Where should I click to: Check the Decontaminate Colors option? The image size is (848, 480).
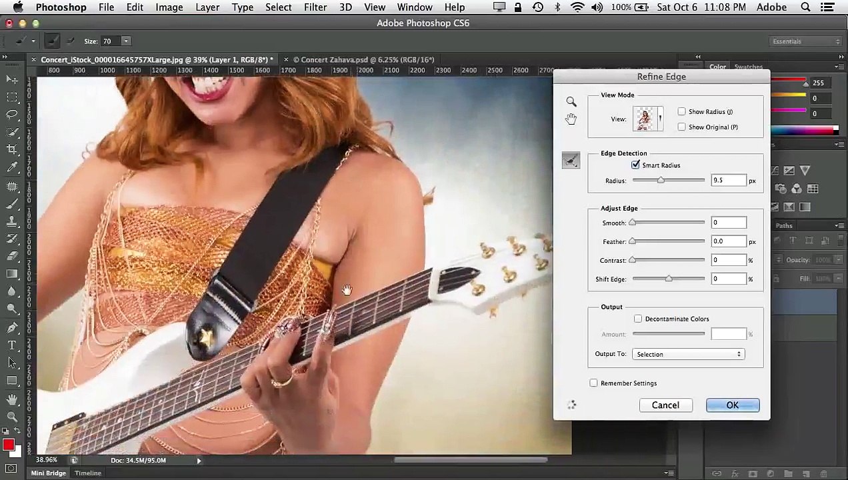point(638,319)
